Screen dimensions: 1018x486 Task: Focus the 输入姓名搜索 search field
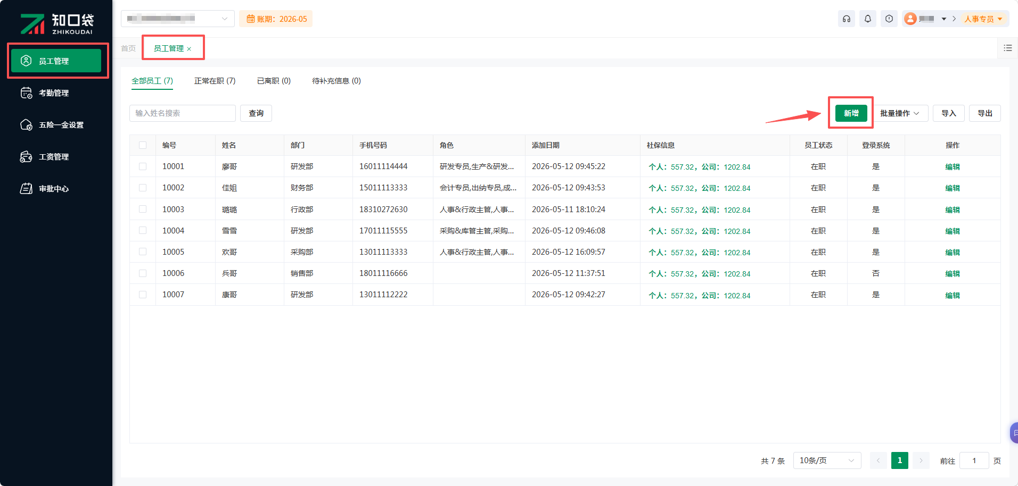(x=183, y=113)
